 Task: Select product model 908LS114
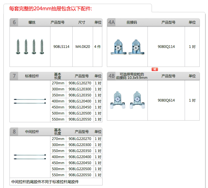click(x=61, y=47)
